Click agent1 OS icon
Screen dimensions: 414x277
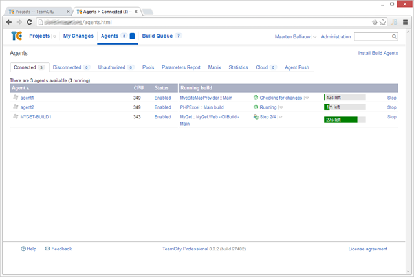pos(16,98)
